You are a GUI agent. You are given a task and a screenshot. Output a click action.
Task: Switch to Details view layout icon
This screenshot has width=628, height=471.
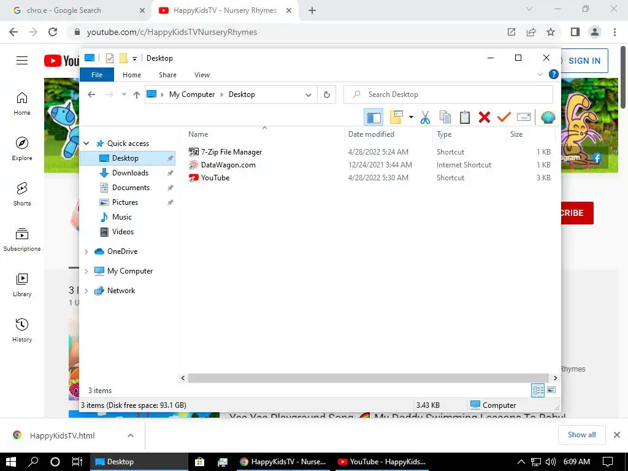tap(538, 390)
